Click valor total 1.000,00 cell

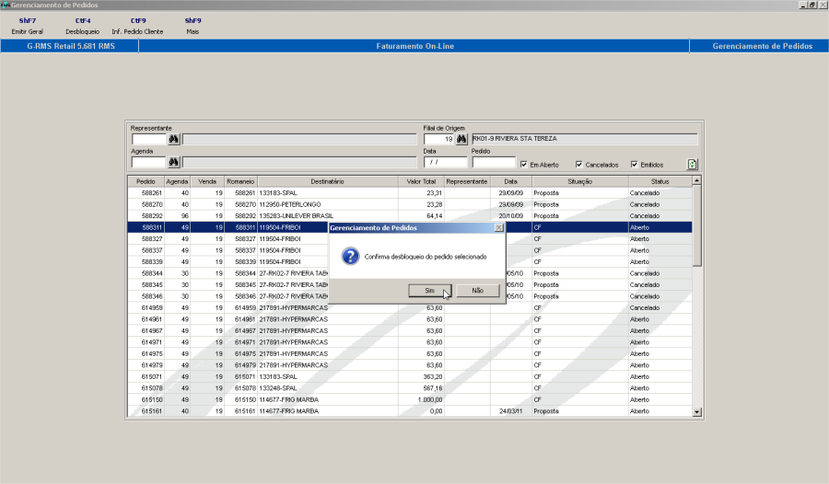(x=421, y=400)
